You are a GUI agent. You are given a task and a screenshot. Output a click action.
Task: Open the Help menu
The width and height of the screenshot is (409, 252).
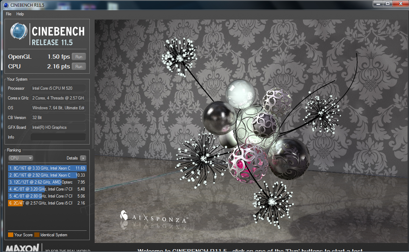[x=20, y=14]
